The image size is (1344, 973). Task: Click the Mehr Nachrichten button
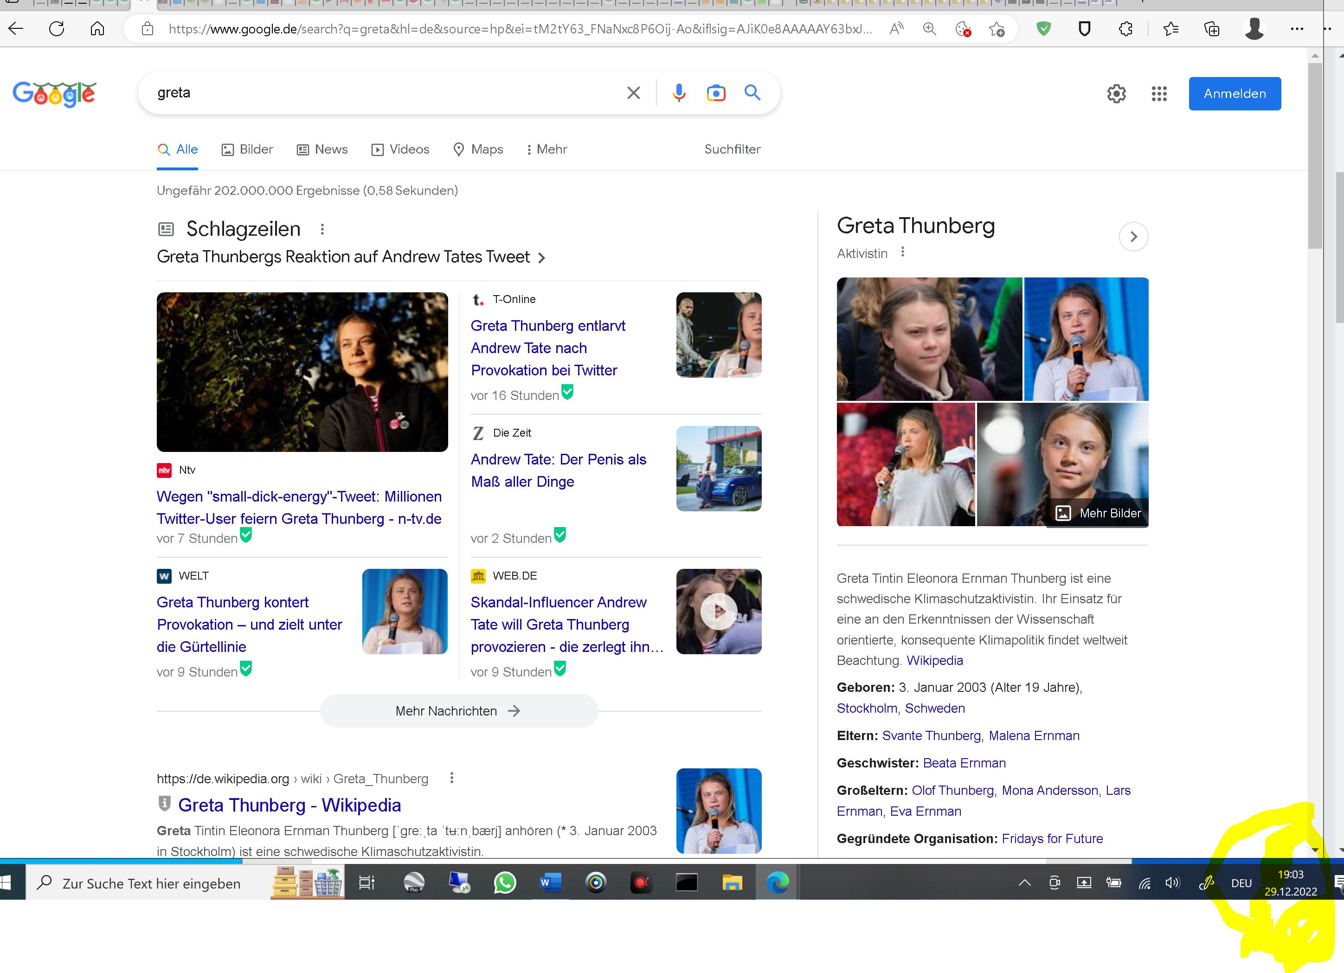pos(458,710)
